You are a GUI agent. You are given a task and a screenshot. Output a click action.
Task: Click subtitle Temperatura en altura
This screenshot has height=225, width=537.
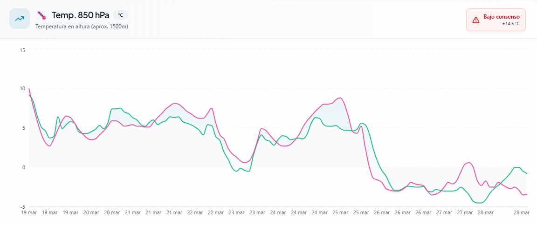click(x=82, y=26)
